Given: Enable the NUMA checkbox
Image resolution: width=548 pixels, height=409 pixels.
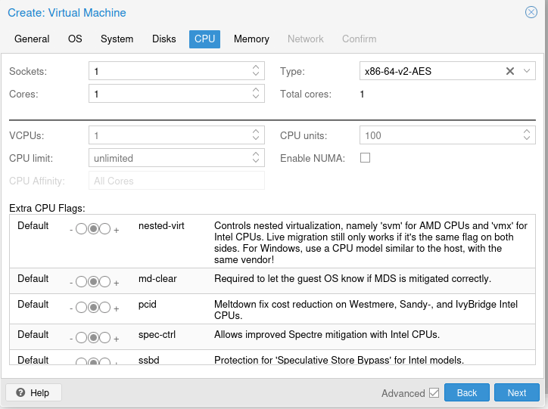Looking at the screenshot, I should pyautogui.click(x=365, y=158).
